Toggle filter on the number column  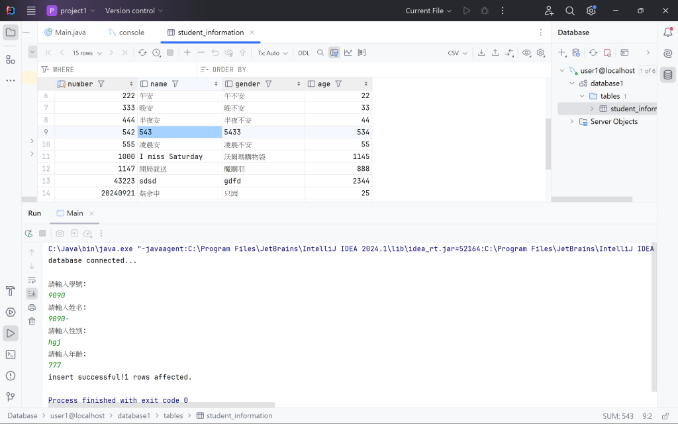point(101,84)
